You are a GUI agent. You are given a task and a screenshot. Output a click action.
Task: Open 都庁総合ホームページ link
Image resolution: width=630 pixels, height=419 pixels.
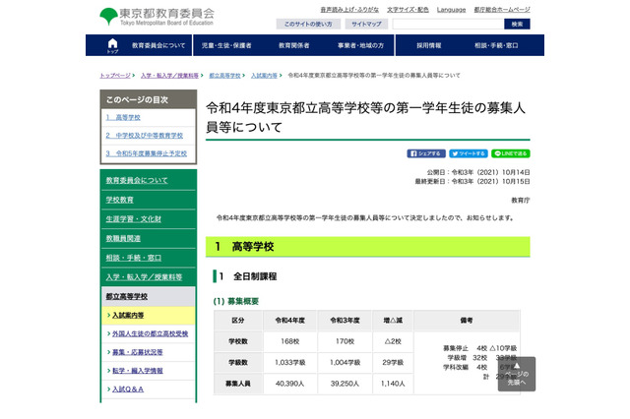point(502,10)
